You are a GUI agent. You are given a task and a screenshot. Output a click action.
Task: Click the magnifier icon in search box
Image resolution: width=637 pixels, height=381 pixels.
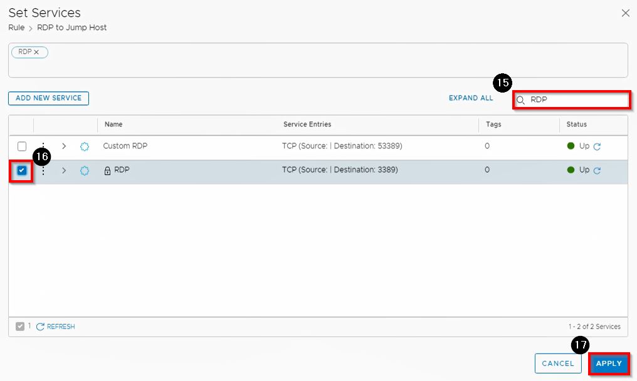pyautogui.click(x=520, y=100)
